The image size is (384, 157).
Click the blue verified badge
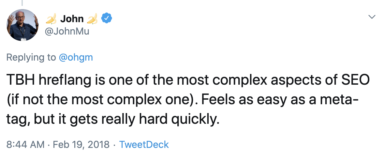[x=107, y=19]
